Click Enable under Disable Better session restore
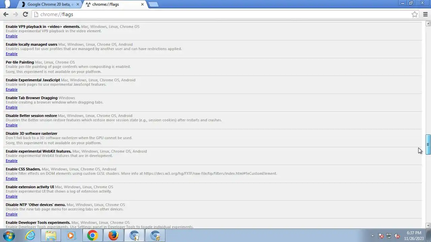Viewport: 431px width, 242px height. 11,125
